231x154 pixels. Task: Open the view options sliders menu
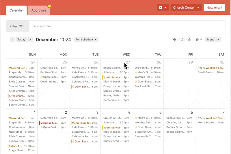tap(199, 40)
